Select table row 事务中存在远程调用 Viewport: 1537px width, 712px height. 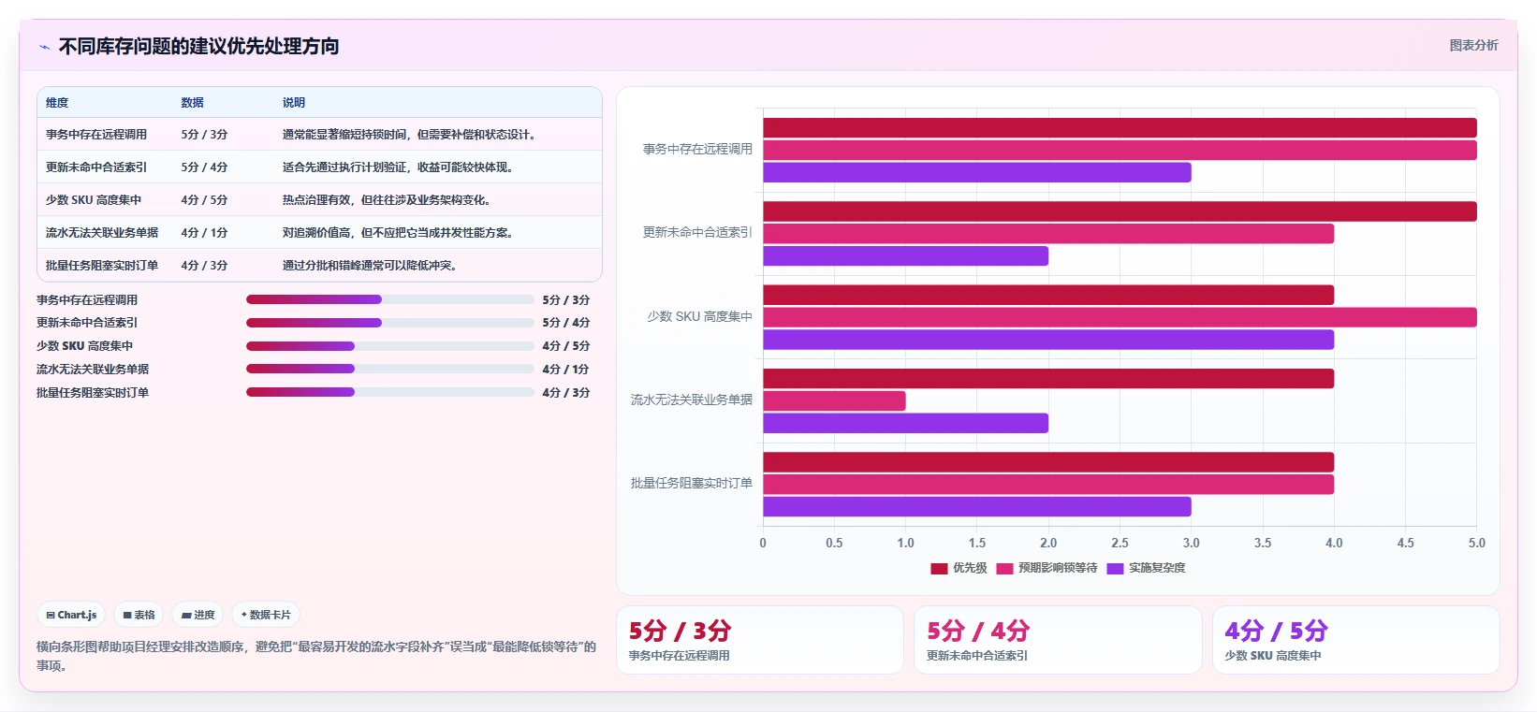pos(319,135)
